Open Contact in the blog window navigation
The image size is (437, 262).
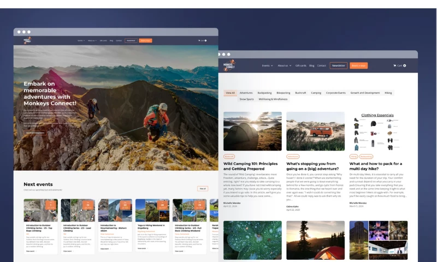tap(321, 65)
